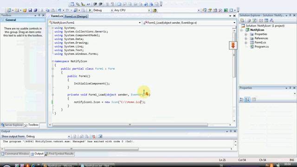297x167 pixels.
Task: Open the Command Window tab
Action: point(15,154)
